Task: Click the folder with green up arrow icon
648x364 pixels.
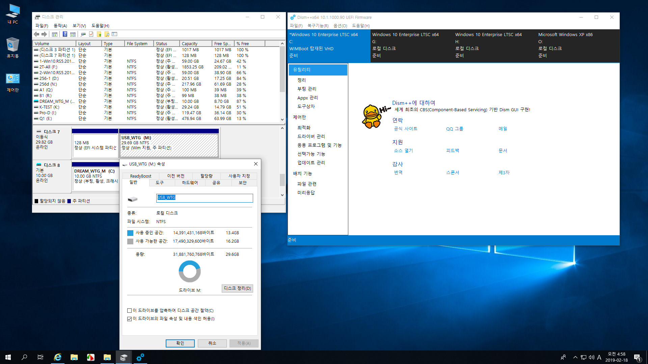Action: point(99,34)
